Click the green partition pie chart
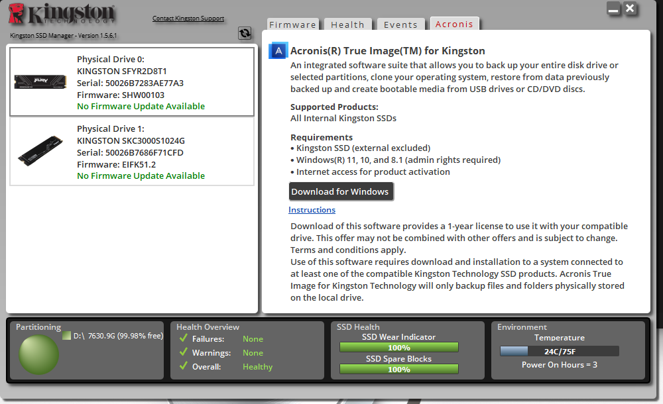 click(38, 354)
